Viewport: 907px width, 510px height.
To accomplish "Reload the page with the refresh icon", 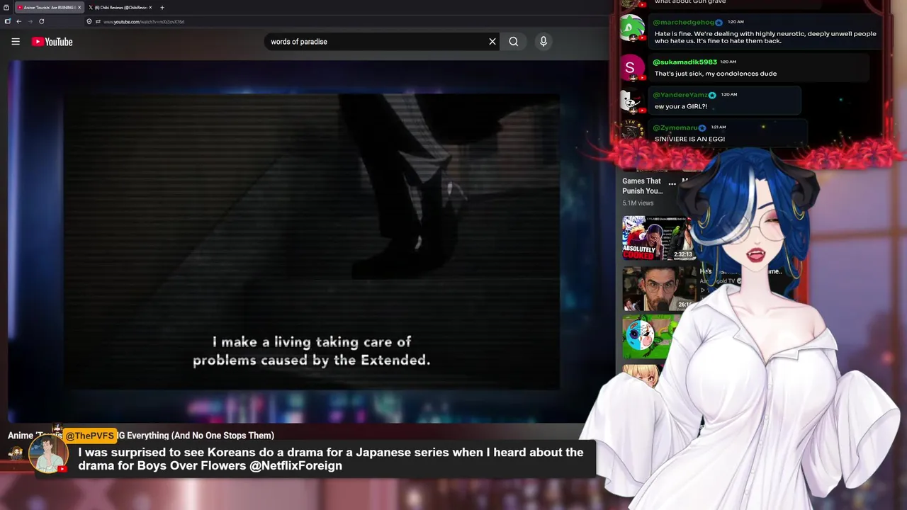I will pos(41,21).
